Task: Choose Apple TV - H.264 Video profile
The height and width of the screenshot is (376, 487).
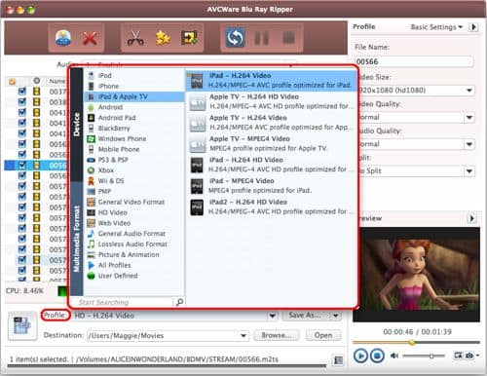Action: pyautogui.click(x=272, y=123)
